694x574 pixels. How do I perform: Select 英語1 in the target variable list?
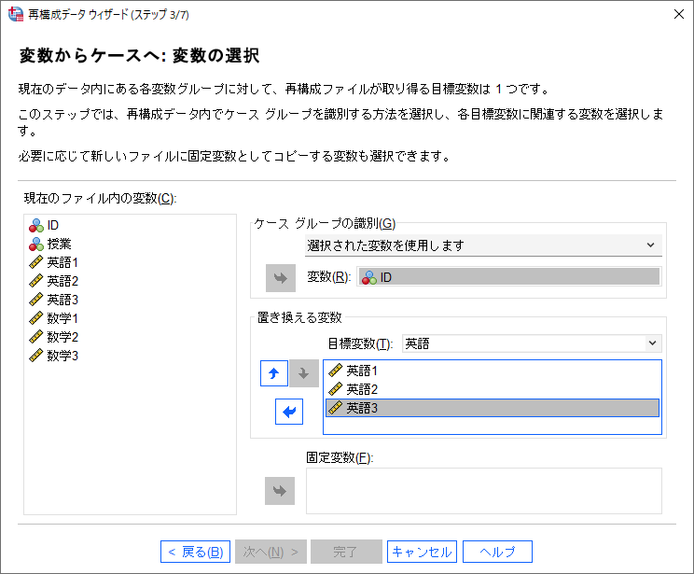pos(362,371)
